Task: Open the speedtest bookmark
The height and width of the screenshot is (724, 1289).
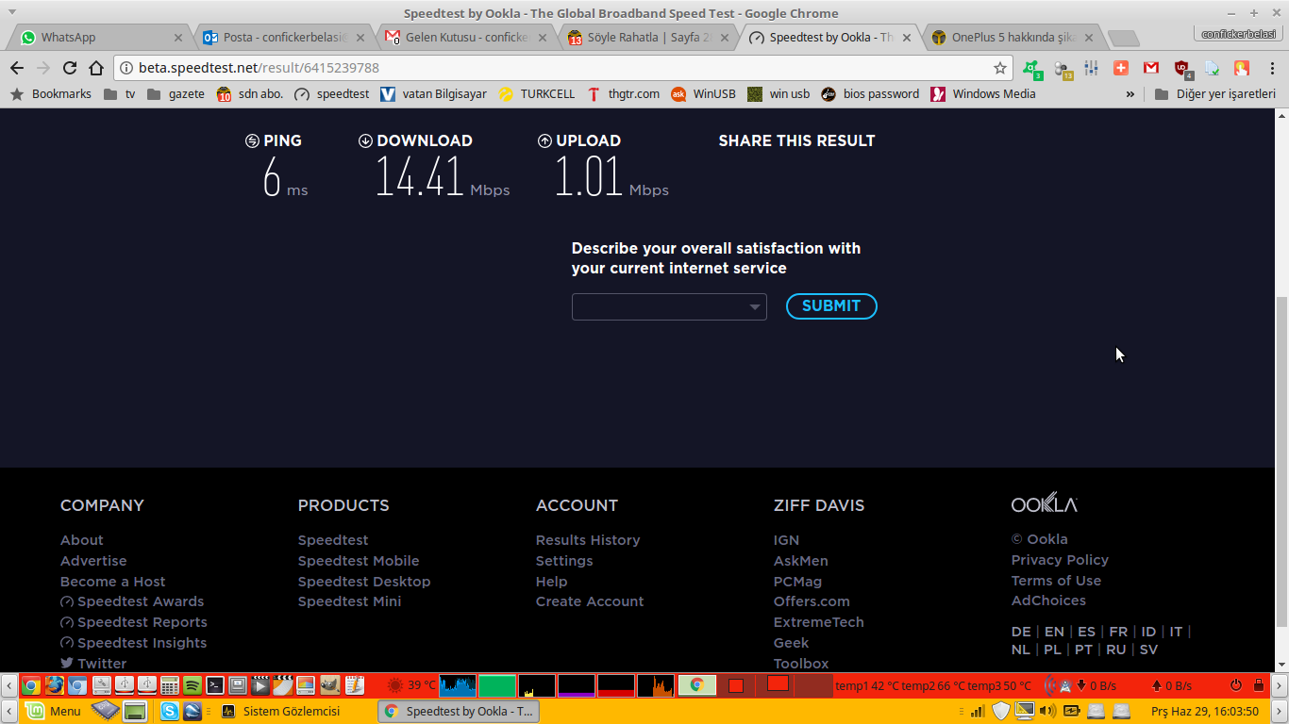Action: (x=332, y=94)
